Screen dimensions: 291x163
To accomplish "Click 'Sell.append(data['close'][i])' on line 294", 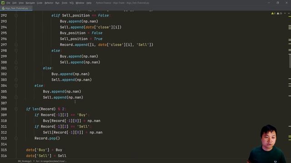I will coord(90,27).
